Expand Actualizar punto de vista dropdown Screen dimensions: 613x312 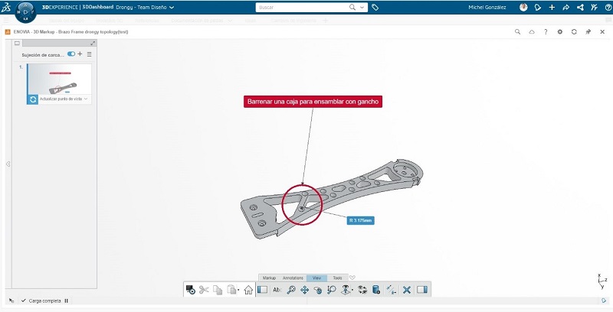(x=86, y=99)
